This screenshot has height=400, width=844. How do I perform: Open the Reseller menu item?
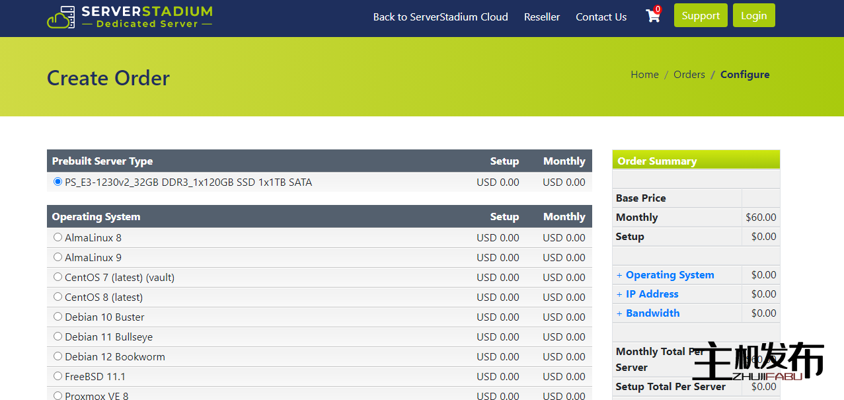click(x=542, y=17)
